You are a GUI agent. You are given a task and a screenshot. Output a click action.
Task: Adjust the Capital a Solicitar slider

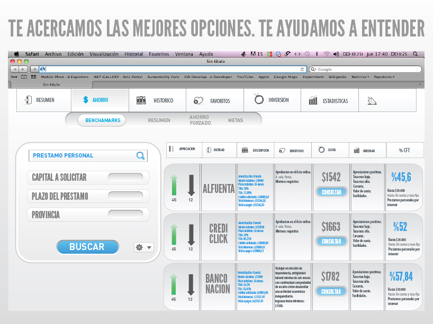[x=125, y=177]
